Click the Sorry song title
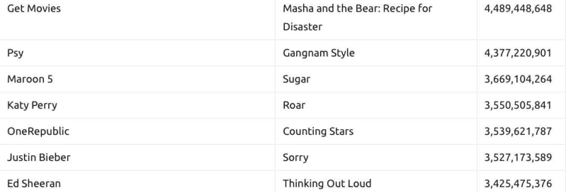Screen dimensions: 566x192 point(296,157)
